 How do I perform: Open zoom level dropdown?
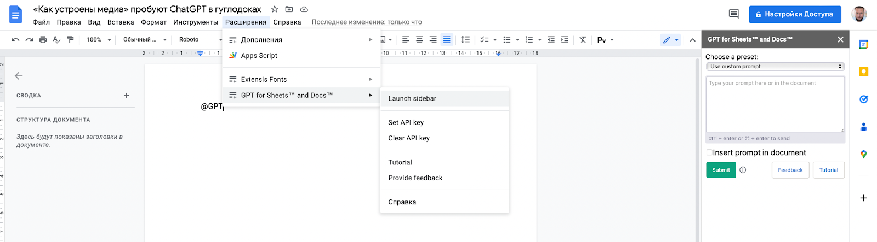coord(99,40)
